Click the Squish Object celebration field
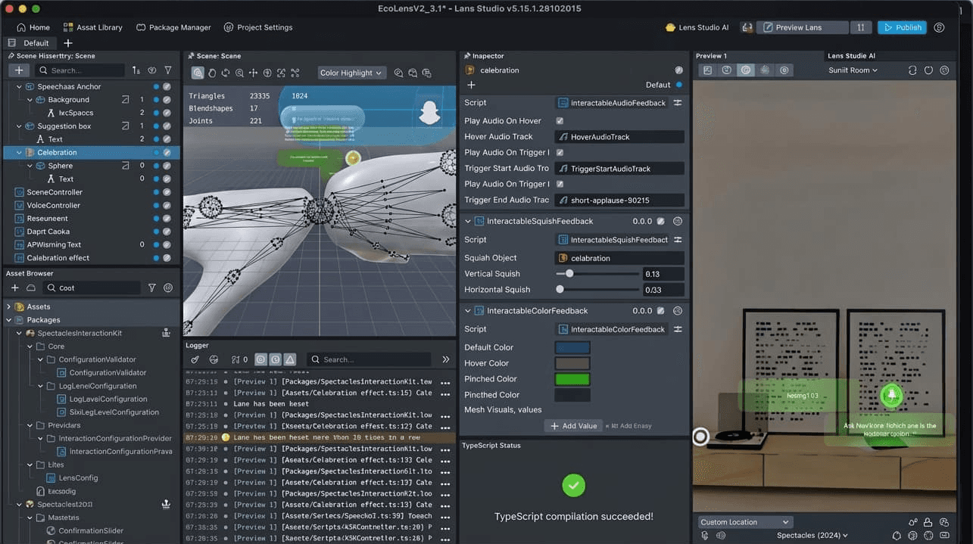 (x=619, y=258)
